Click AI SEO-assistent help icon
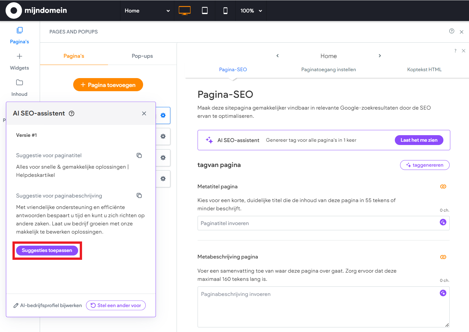This screenshot has width=469, height=332. click(72, 114)
